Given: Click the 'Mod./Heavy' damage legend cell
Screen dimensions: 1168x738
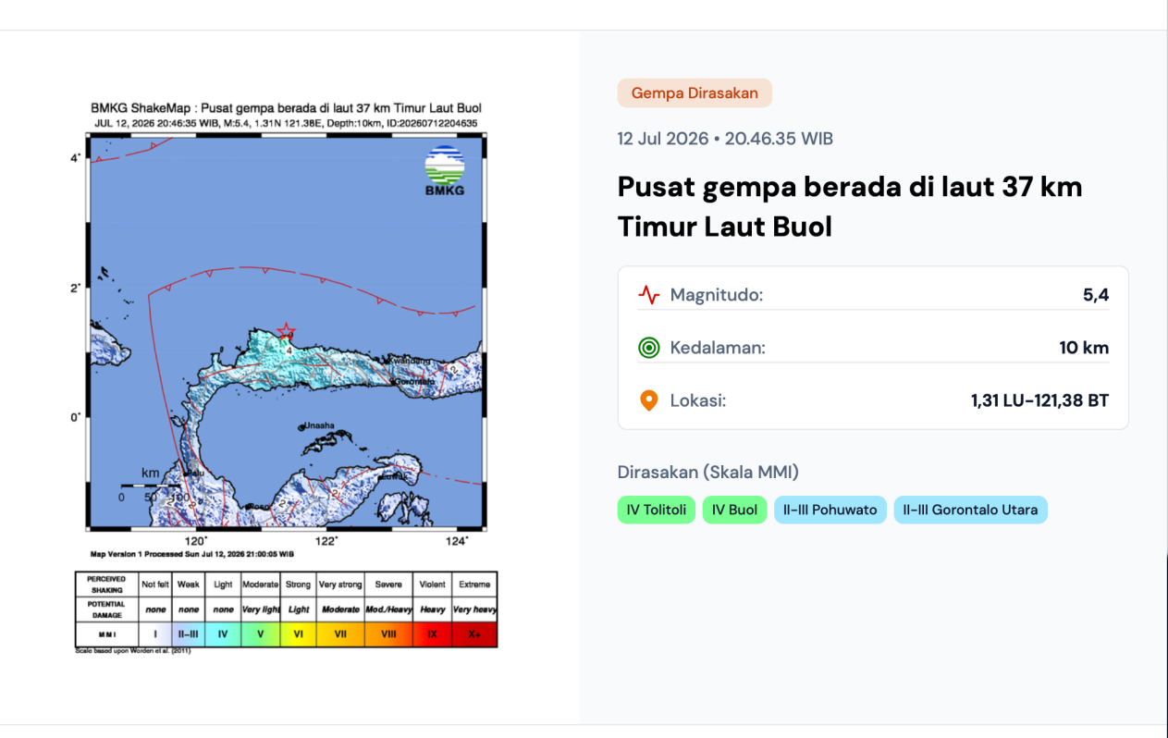Looking at the screenshot, I should point(388,609).
